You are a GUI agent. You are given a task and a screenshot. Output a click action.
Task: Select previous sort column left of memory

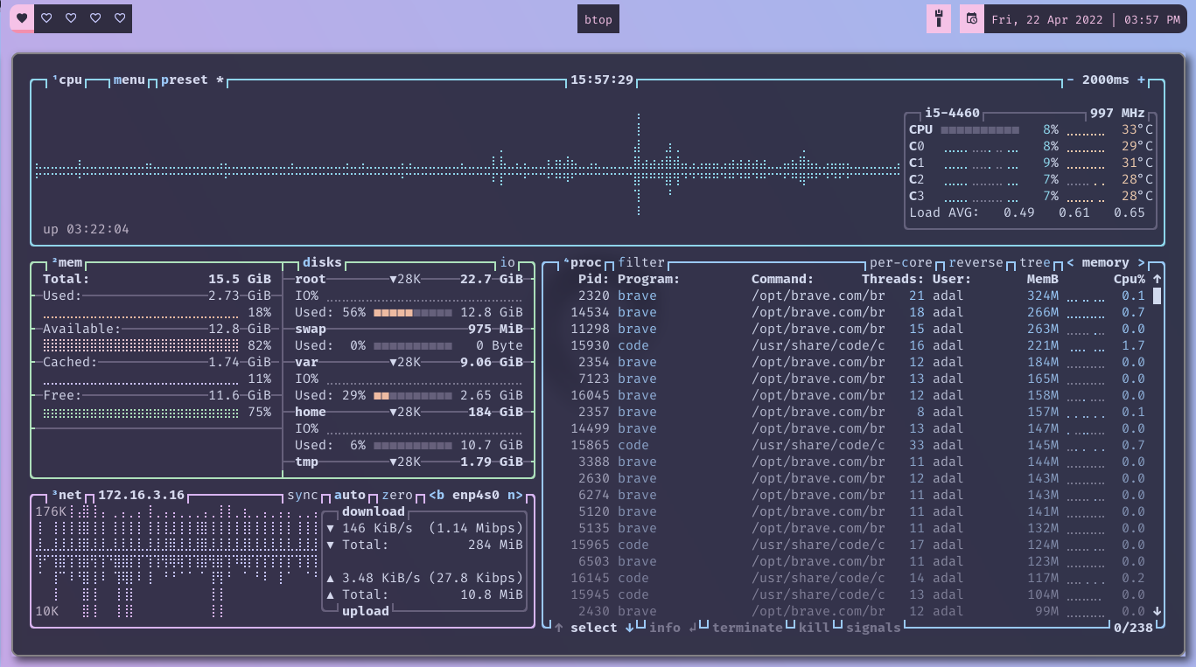1070,262
